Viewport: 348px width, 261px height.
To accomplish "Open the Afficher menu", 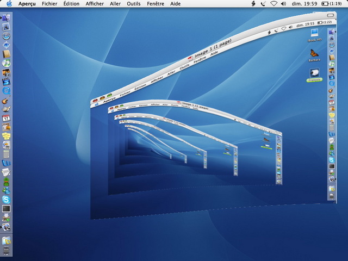I will tap(95, 4).
